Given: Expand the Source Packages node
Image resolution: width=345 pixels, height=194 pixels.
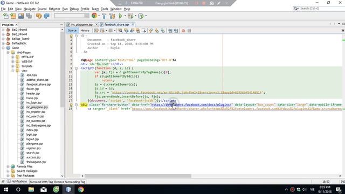Looking at the screenshot, I should point(8,171).
